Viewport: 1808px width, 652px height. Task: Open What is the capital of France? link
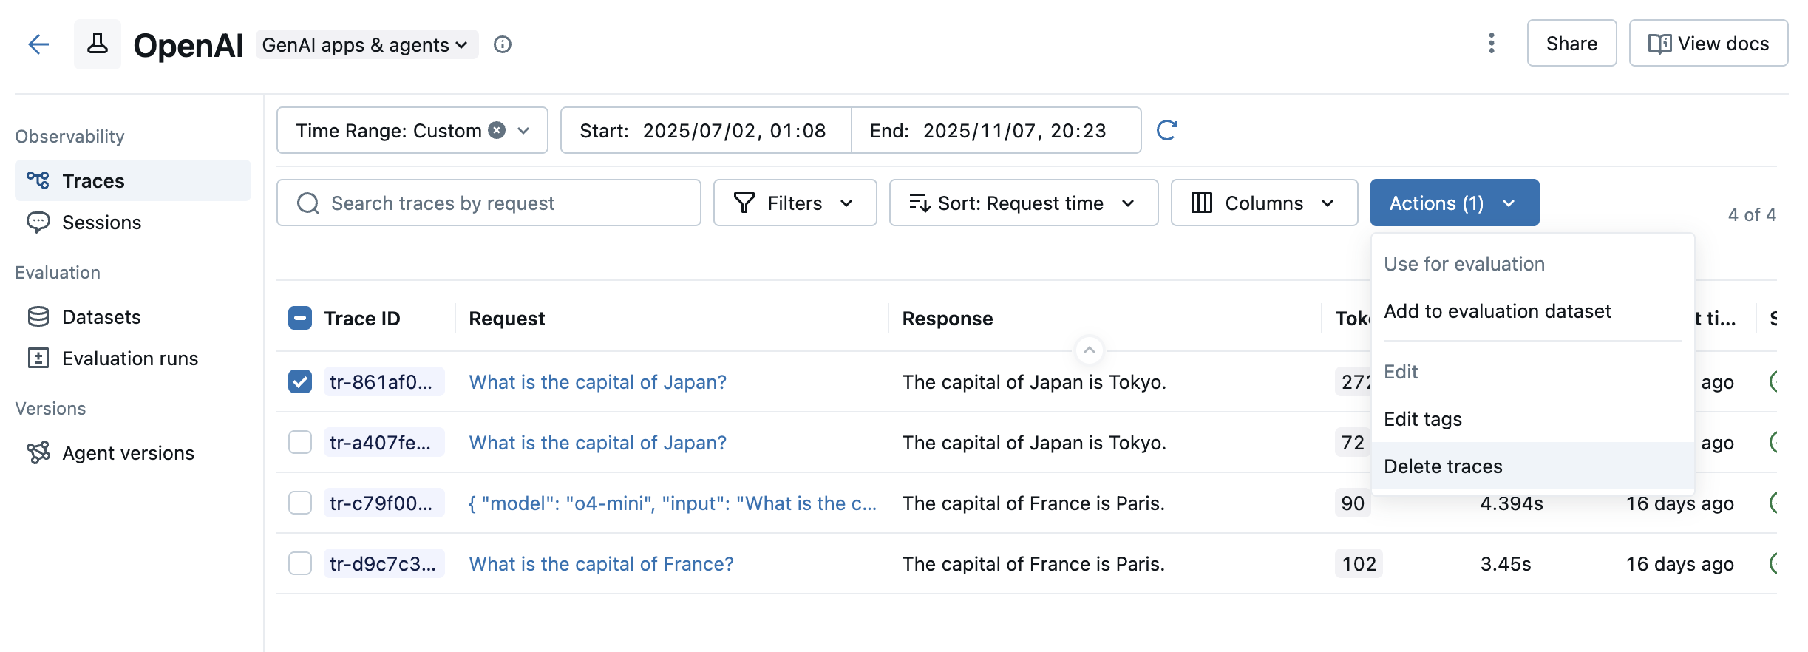602,564
